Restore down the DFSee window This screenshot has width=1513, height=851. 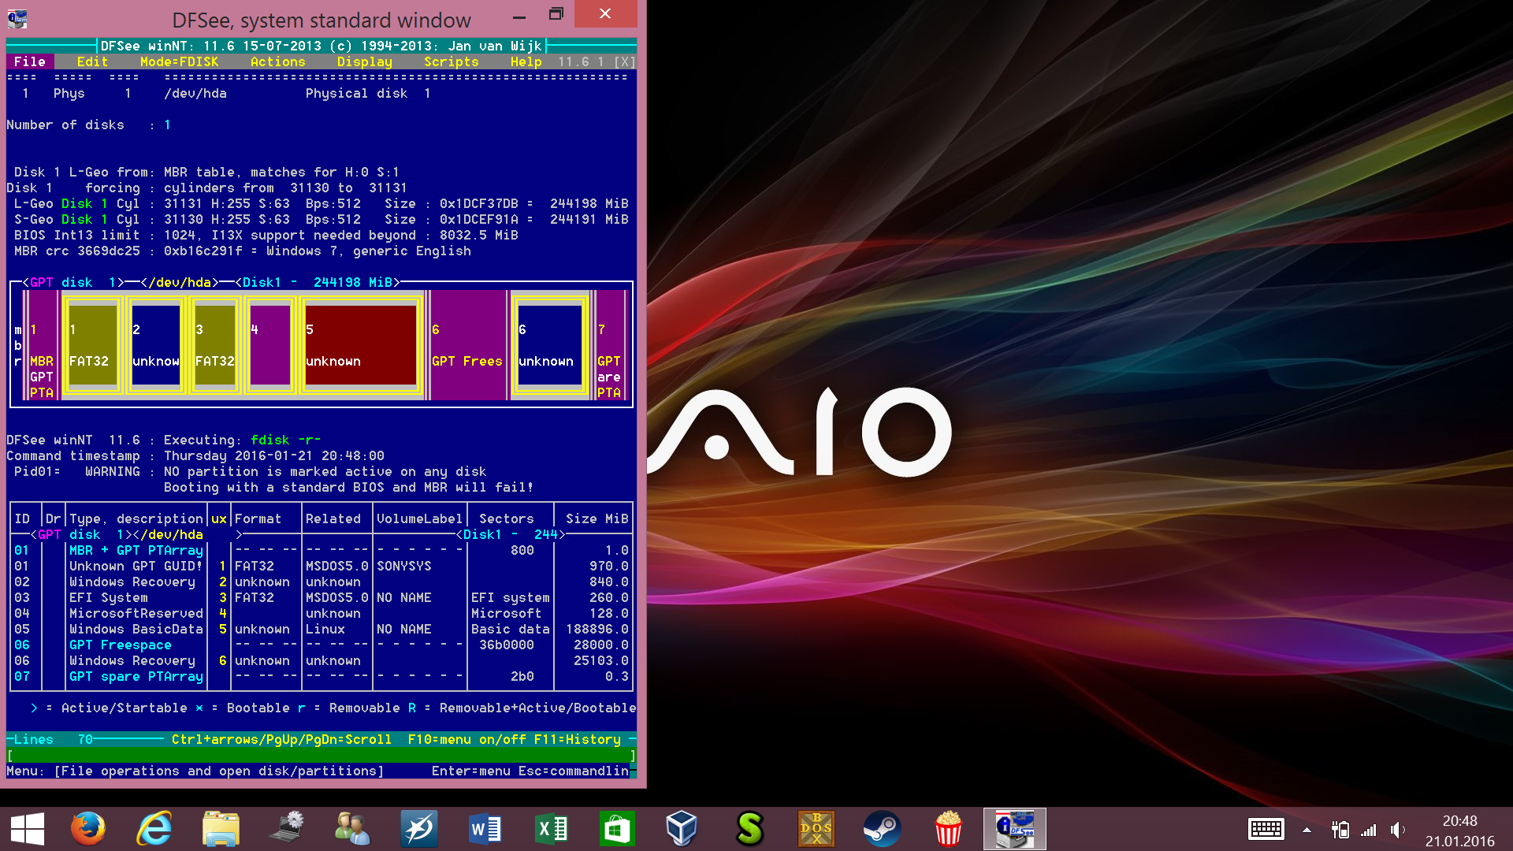coord(556,14)
